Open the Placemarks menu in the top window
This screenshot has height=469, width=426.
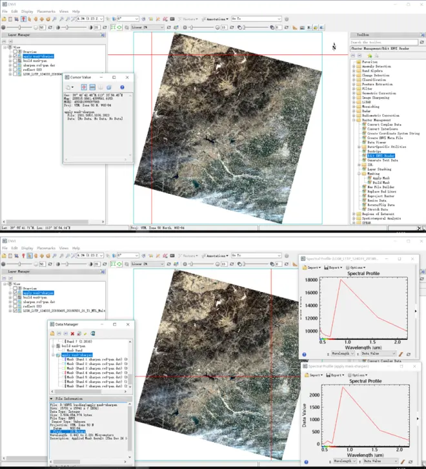click(46, 12)
